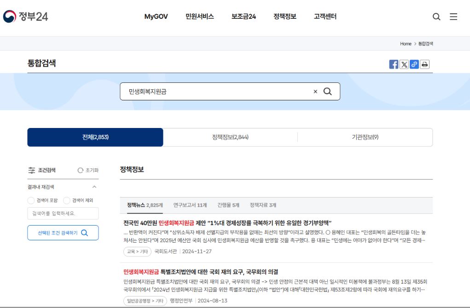
Task: Click 통합검색 breadcrumb text
Action: point(426,44)
